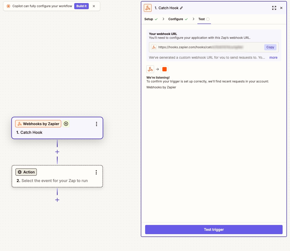Viewport: 290px width, 251px height.
Task: Open the three-dot menu on the Action step
Action: [x=96, y=172]
